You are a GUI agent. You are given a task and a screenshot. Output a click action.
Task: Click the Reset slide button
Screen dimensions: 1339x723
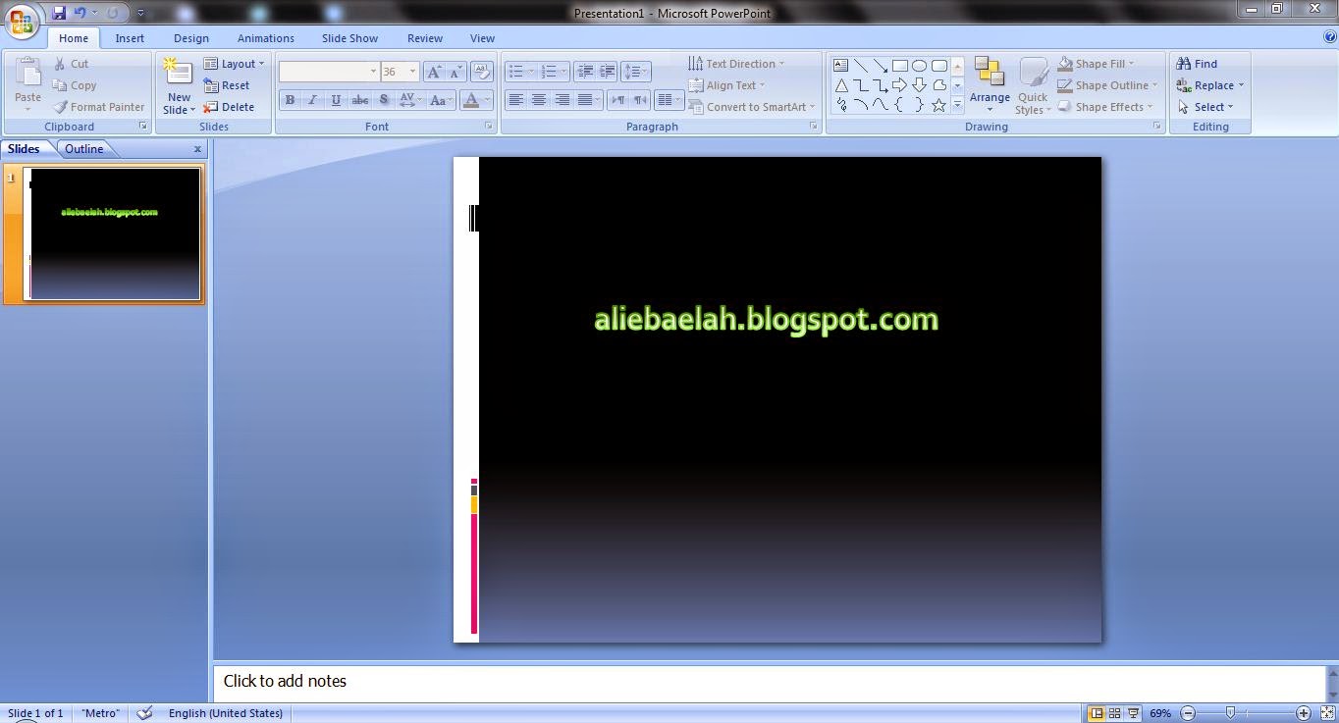229,84
